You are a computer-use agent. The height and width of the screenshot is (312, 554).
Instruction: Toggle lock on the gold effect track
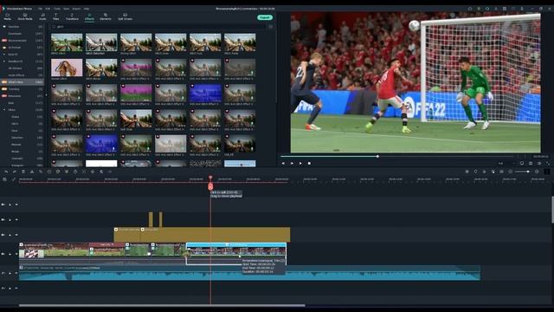point(10,235)
